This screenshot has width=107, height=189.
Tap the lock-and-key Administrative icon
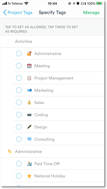pyautogui.click(x=29, y=53)
